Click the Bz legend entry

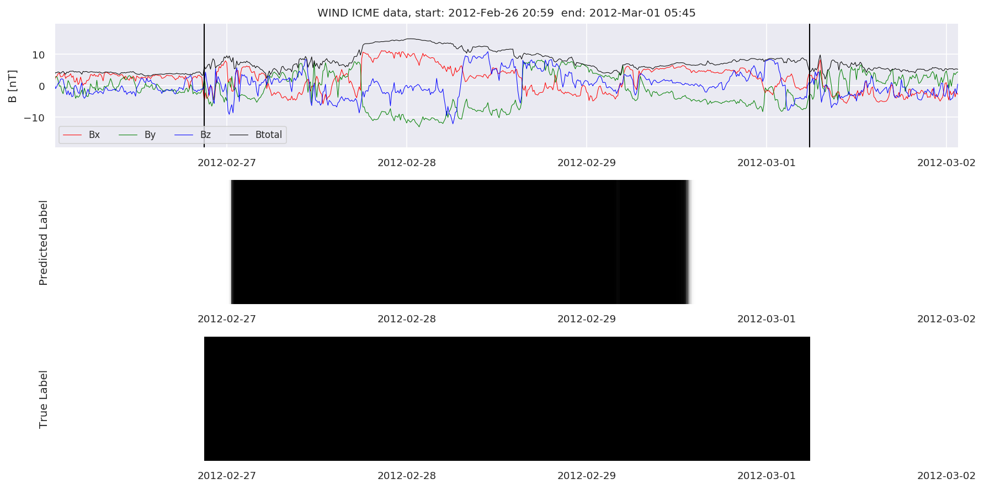193,135
